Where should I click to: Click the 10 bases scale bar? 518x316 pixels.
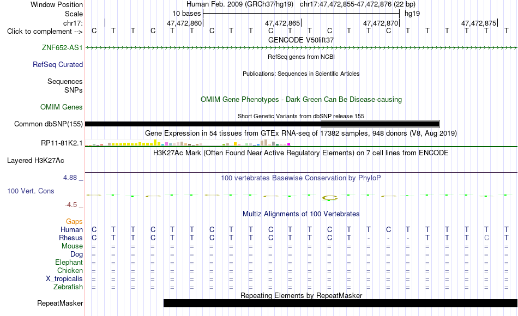tap(302, 14)
